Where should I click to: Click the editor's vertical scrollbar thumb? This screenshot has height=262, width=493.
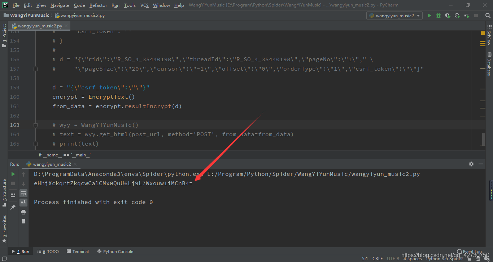[484, 139]
